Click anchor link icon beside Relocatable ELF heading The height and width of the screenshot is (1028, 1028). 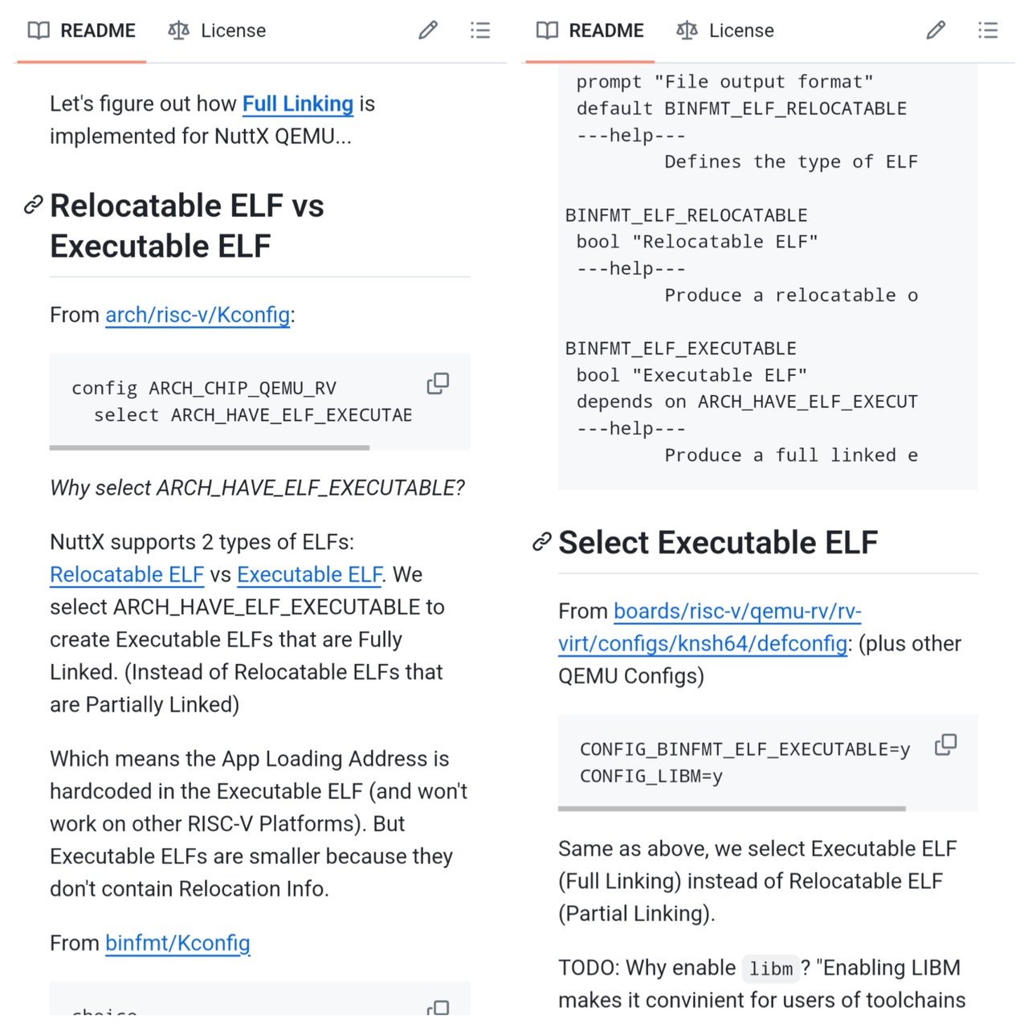[x=33, y=206]
